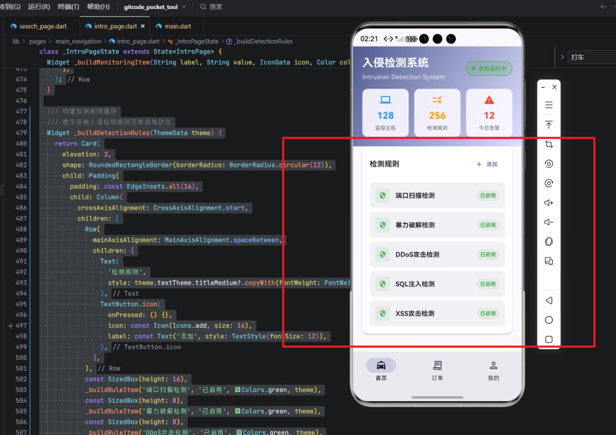The height and width of the screenshot is (435, 616).
Task: Expand the chevron next to 打车
Action: point(562,57)
